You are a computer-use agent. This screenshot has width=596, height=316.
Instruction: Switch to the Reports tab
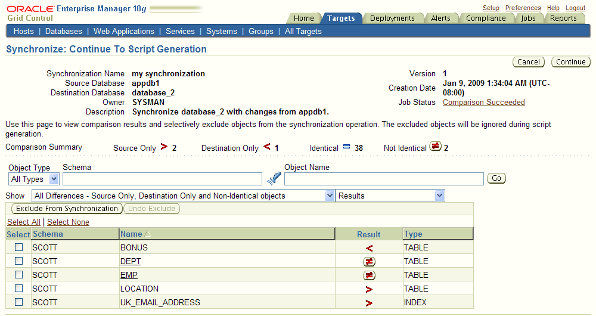coord(563,18)
